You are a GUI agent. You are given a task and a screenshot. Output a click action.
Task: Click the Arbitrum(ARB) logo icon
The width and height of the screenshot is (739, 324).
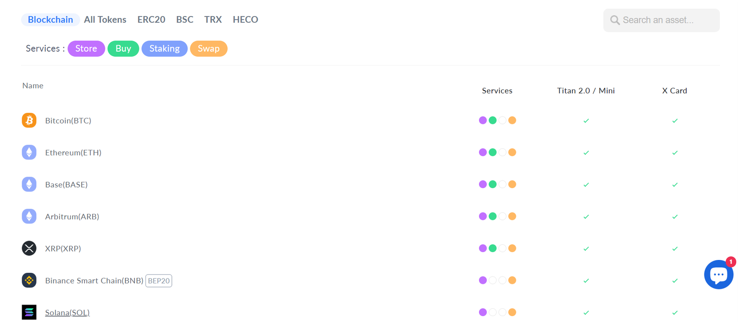click(x=29, y=216)
